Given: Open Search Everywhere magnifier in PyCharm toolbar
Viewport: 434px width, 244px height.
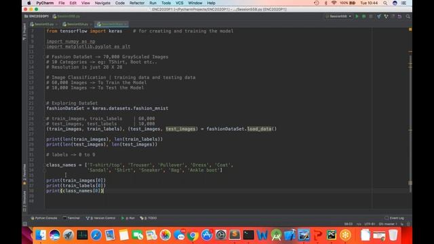Looking at the screenshot, I should 408,16.
